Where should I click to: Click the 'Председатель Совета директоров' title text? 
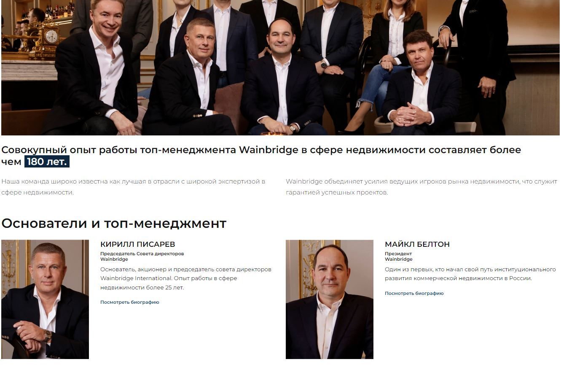[x=142, y=254]
